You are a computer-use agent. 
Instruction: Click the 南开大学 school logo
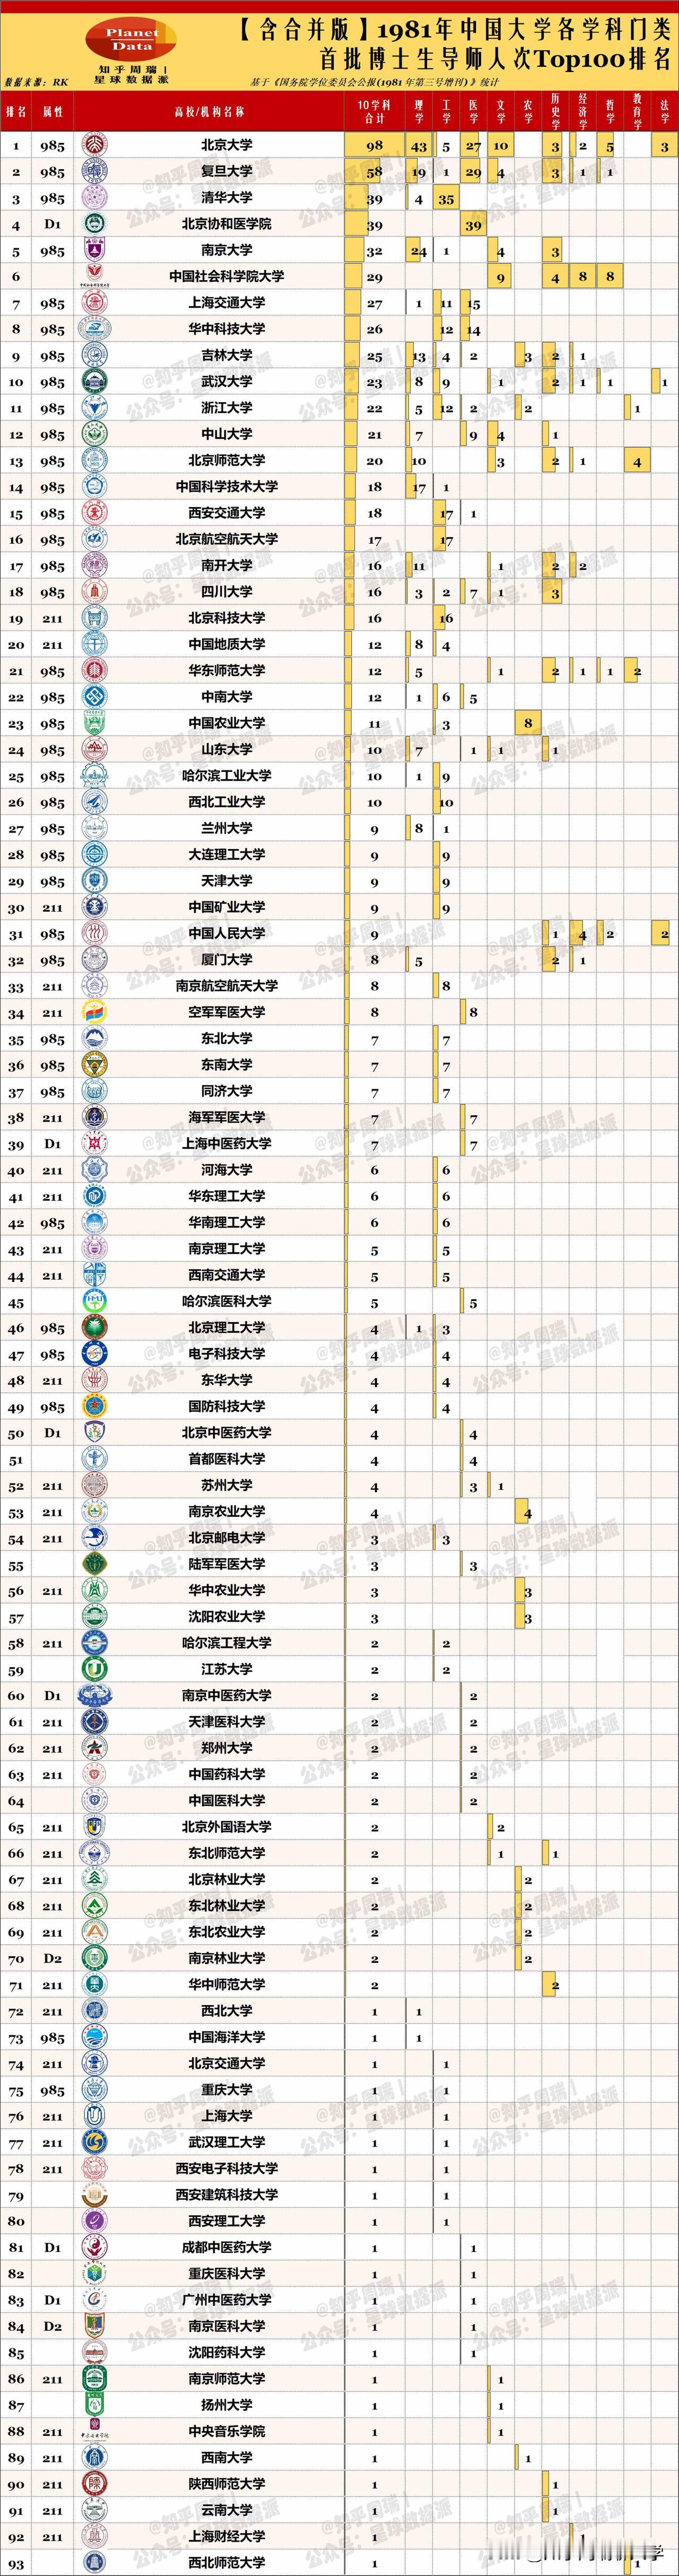pos(94,566)
